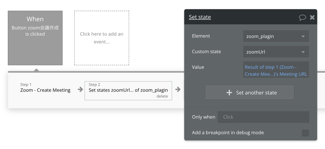Image resolution: width=325 pixels, height=149 pixels.
Task: Click arrow between Step 1 and Step 2
Action: click(x=80, y=90)
